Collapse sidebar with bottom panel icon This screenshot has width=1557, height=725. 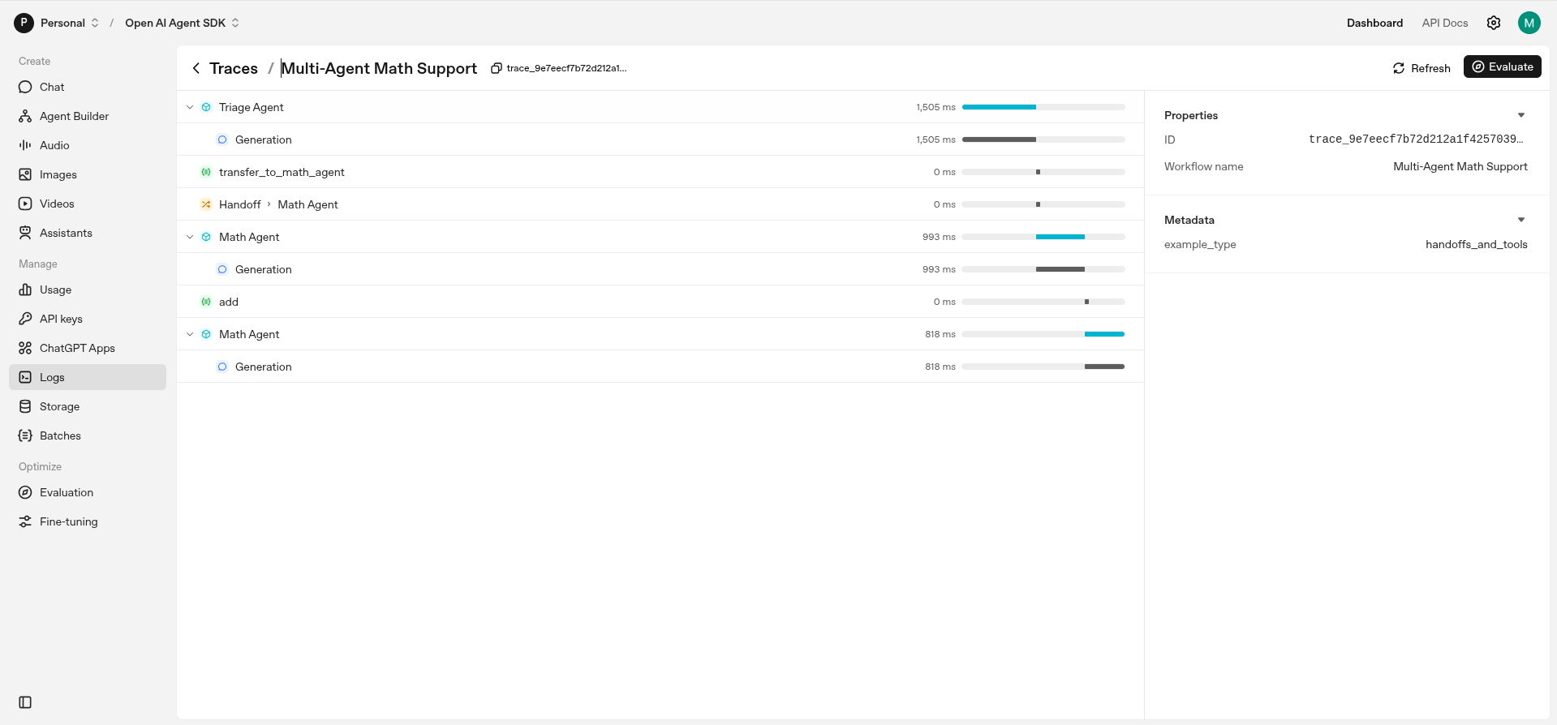point(25,702)
